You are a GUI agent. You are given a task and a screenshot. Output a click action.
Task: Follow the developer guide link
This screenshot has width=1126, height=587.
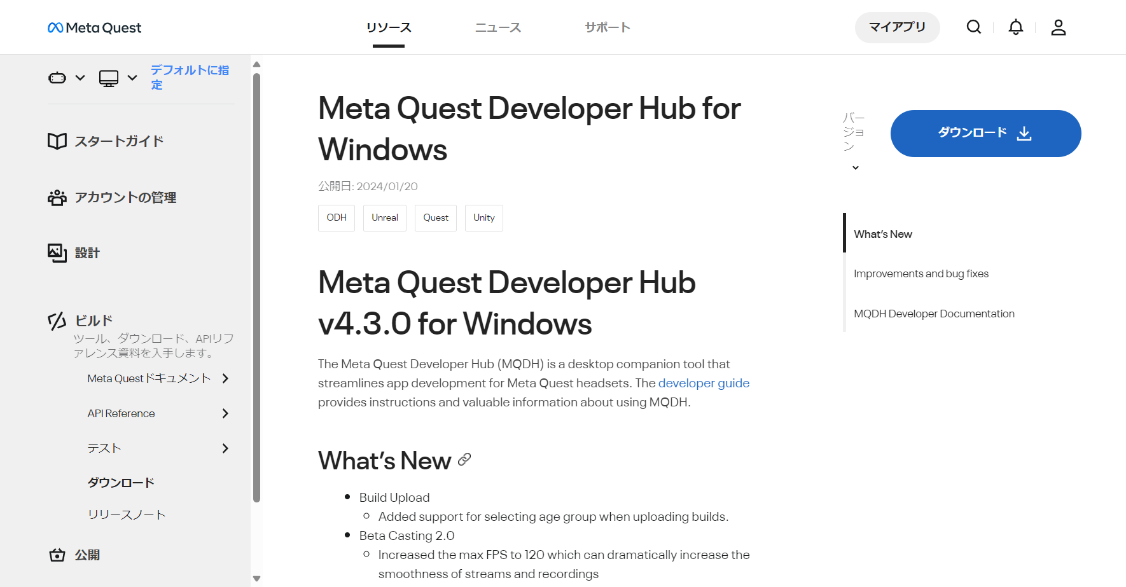pyautogui.click(x=704, y=383)
